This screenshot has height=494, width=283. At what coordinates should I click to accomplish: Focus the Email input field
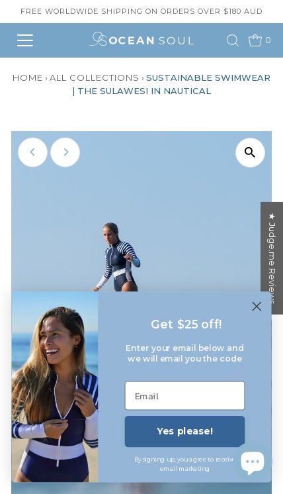[184, 396]
